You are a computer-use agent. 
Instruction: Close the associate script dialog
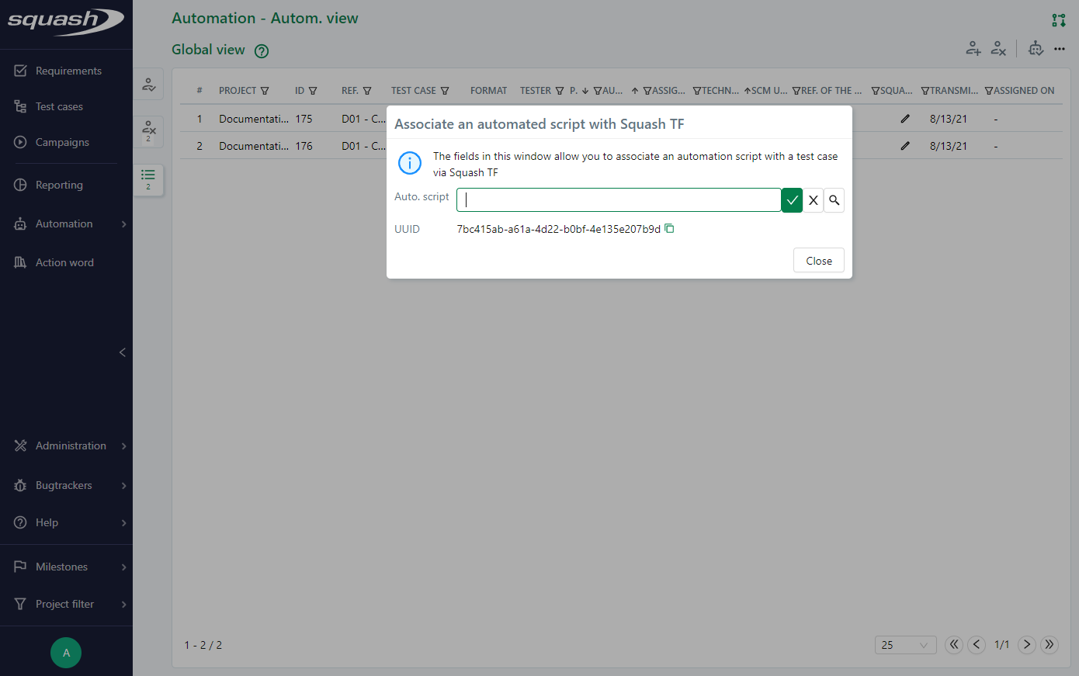(818, 260)
